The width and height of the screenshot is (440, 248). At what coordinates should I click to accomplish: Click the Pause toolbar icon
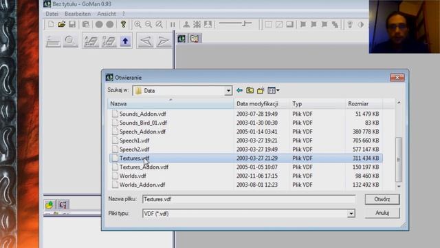pos(173,25)
